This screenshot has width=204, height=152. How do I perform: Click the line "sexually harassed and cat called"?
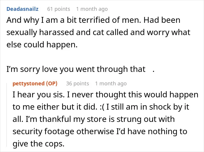pyautogui.click(x=99, y=32)
